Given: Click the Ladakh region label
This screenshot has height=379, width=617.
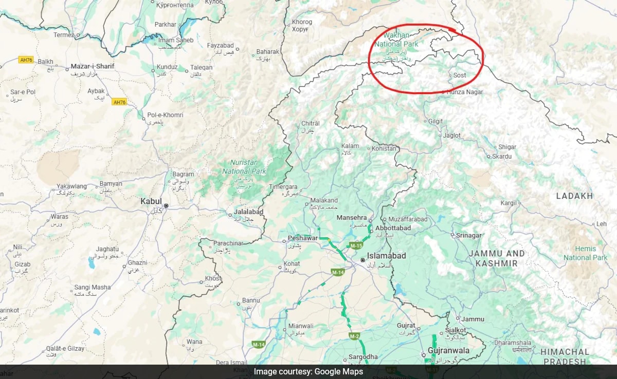Looking at the screenshot, I should coord(575,196).
